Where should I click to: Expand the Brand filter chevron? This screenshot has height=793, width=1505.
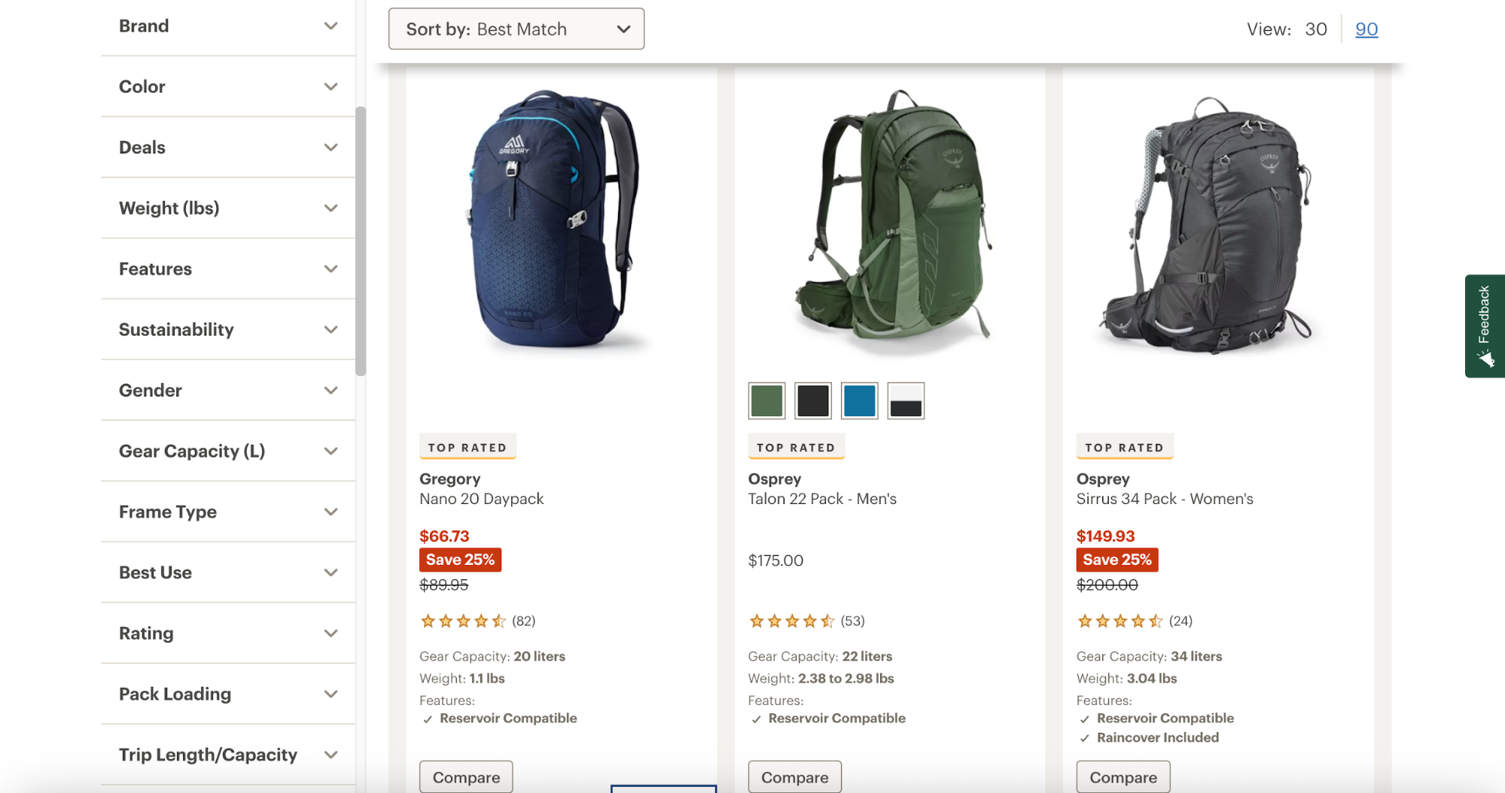pos(331,26)
